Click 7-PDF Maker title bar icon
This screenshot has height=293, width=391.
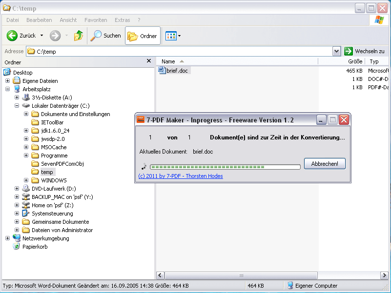tap(141, 119)
